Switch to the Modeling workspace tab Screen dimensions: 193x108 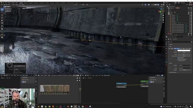point(26,3)
